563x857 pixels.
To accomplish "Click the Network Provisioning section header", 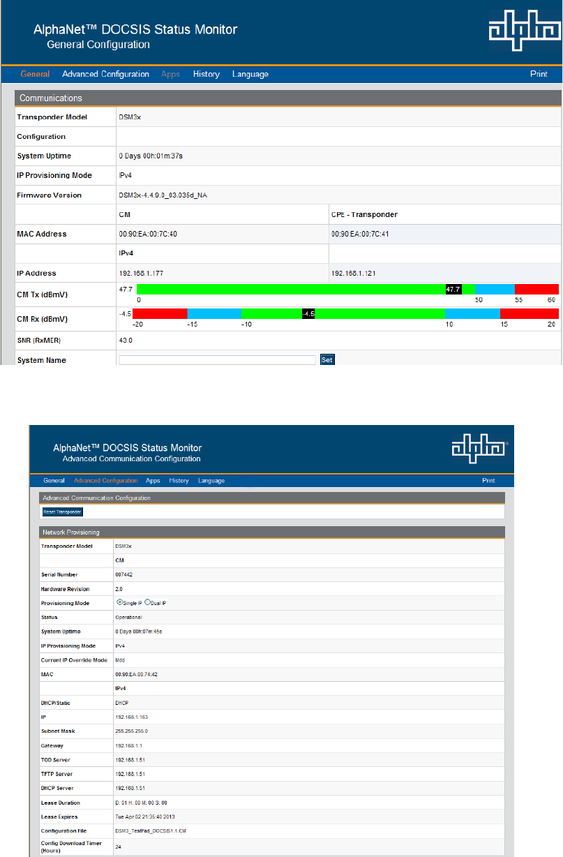I will [x=272, y=532].
